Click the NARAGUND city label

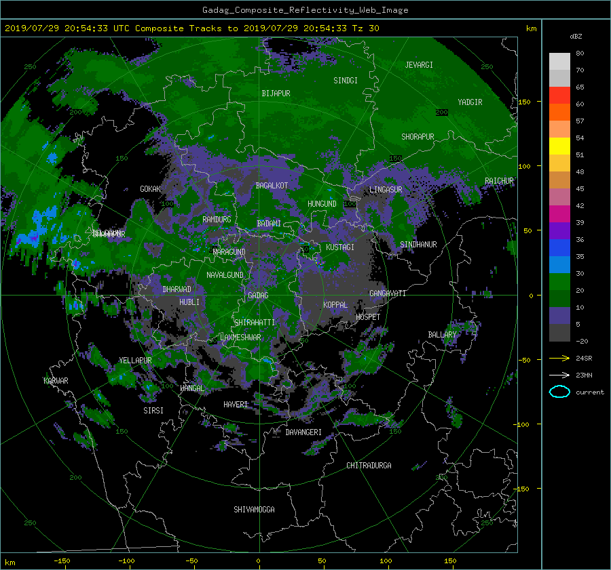[229, 252]
